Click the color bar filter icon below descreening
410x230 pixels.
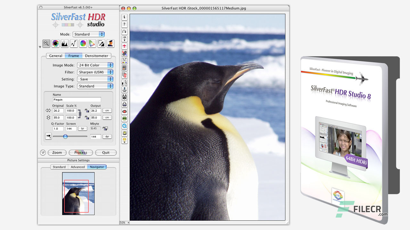click(x=125, y=61)
